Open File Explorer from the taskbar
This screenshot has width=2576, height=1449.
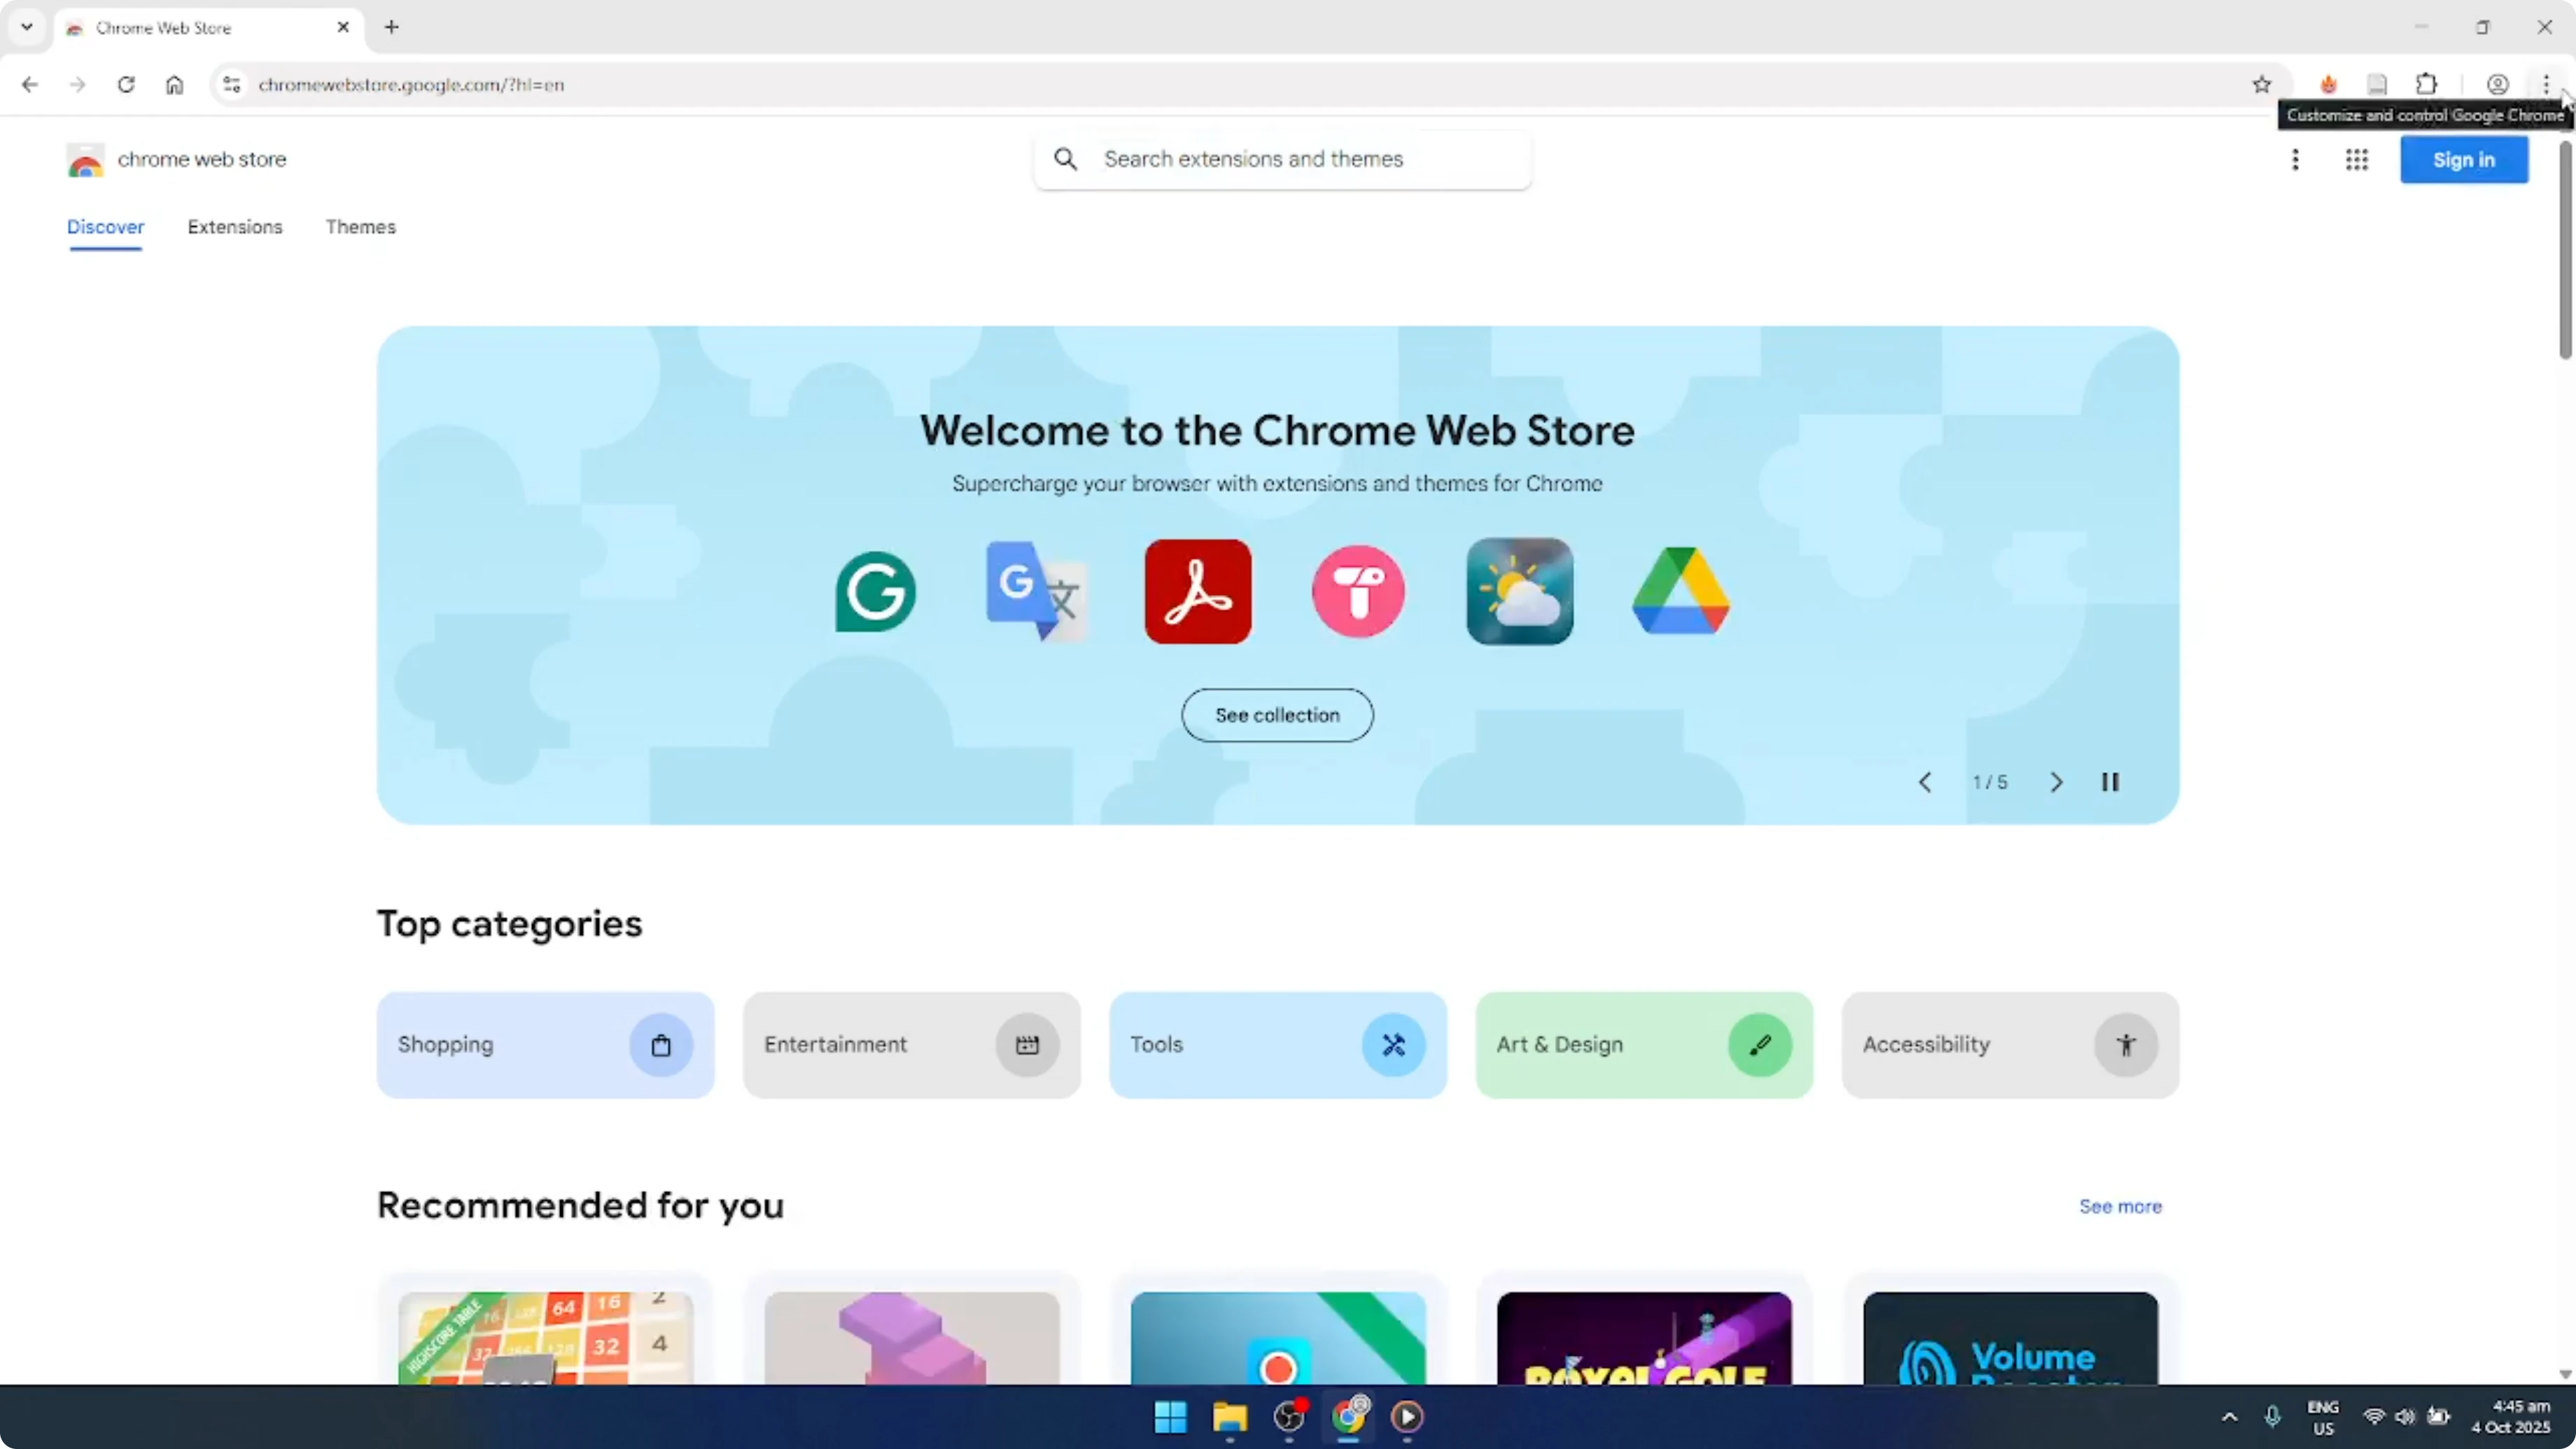click(x=1230, y=1417)
